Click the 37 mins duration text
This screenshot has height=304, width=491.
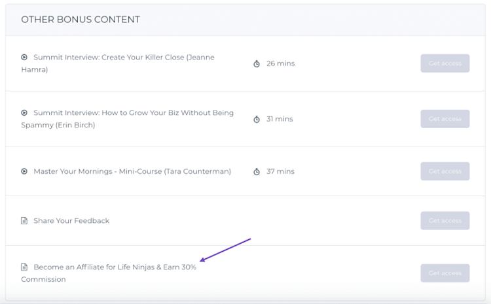click(x=280, y=171)
